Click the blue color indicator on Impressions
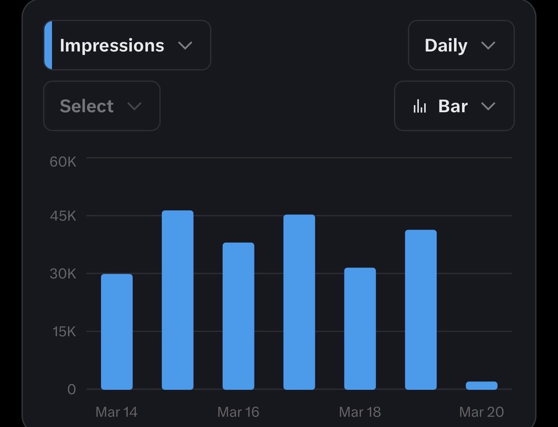 pyautogui.click(x=47, y=45)
